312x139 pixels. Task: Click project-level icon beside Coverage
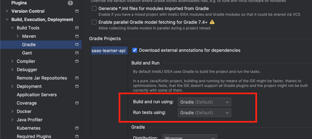pos(77,103)
